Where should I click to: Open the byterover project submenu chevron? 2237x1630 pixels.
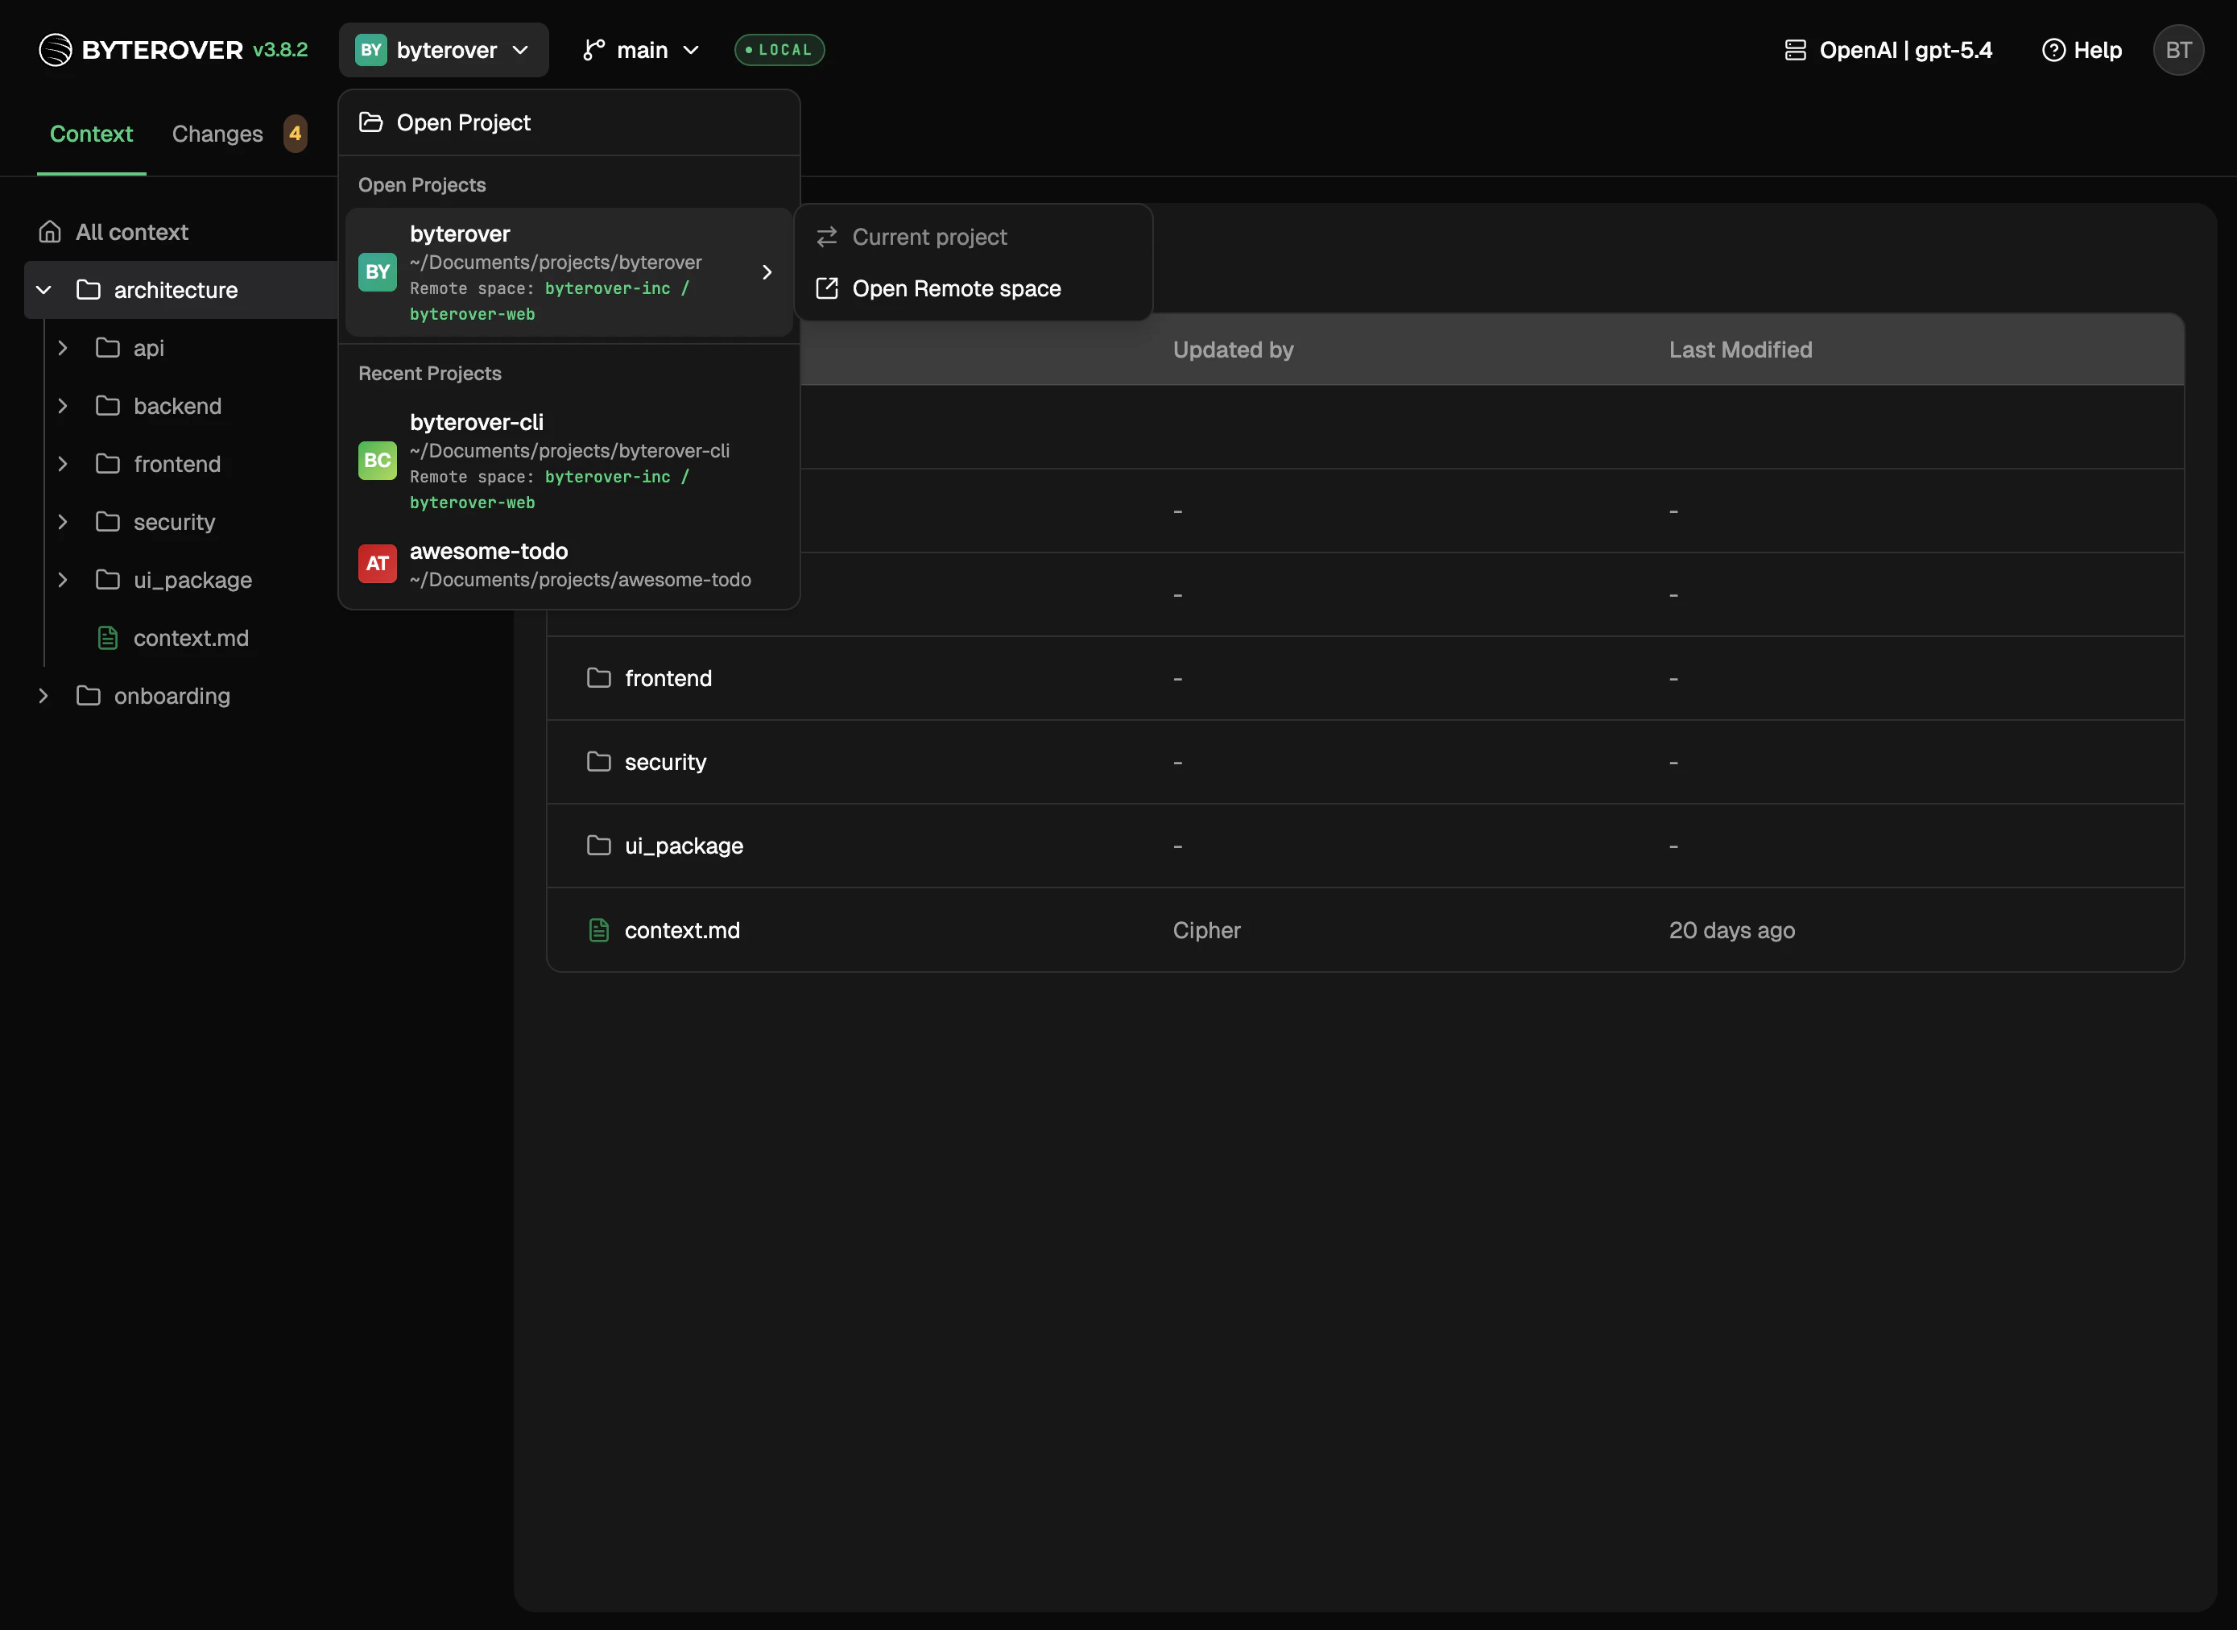pos(767,272)
